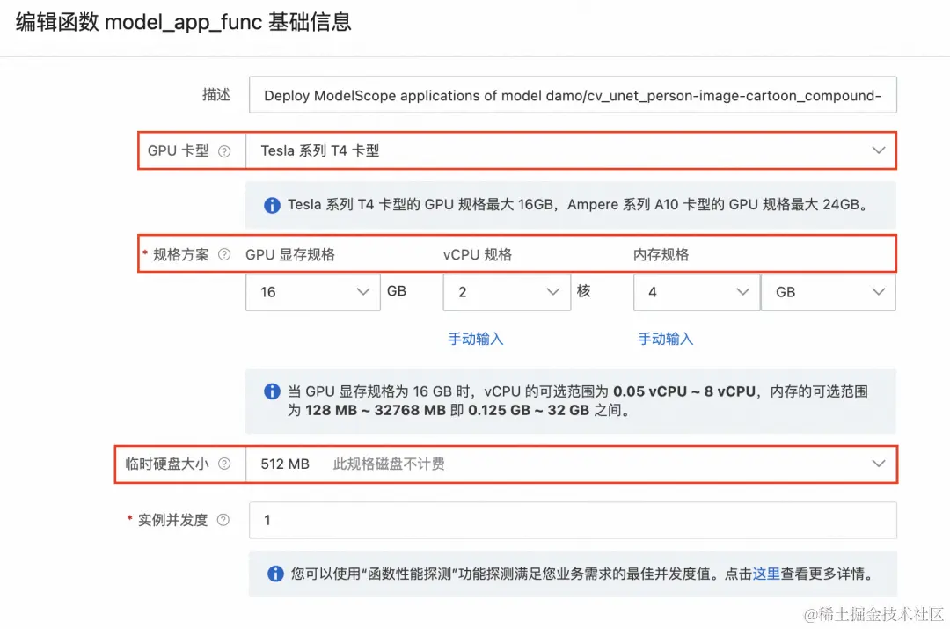Open the 内存规格 value 4 dropdown
Viewport: 950px width, 629px height.
696,292
